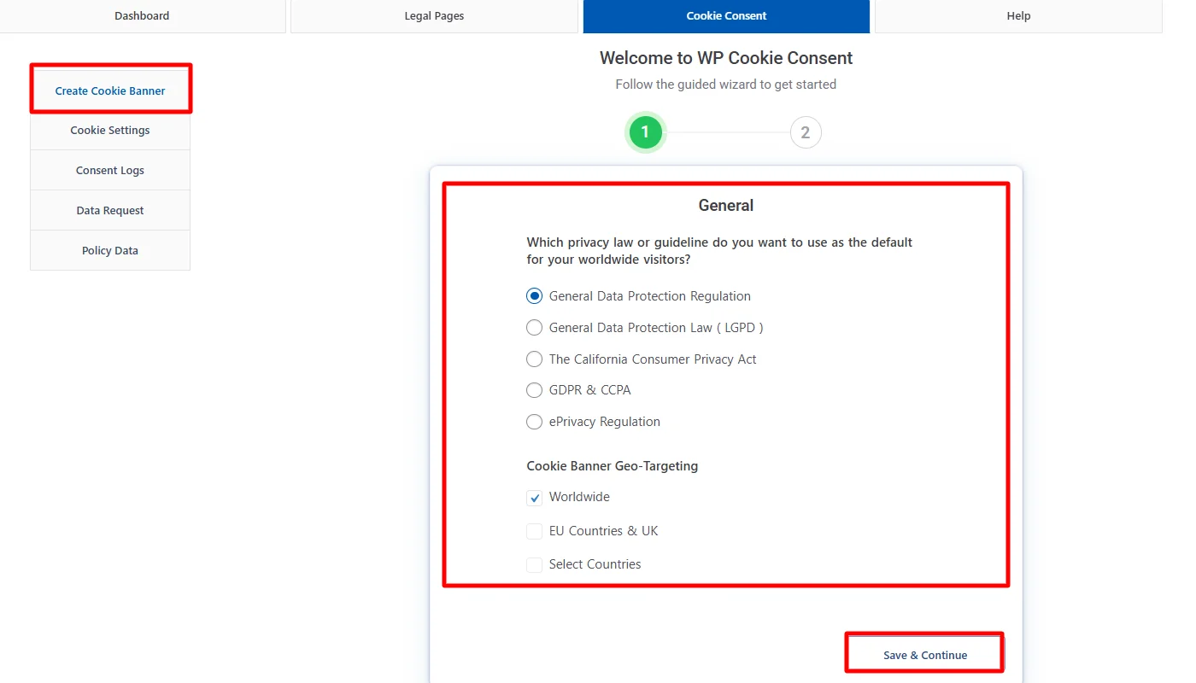Go to Consent Logs section
1196x683 pixels.
pyautogui.click(x=110, y=171)
